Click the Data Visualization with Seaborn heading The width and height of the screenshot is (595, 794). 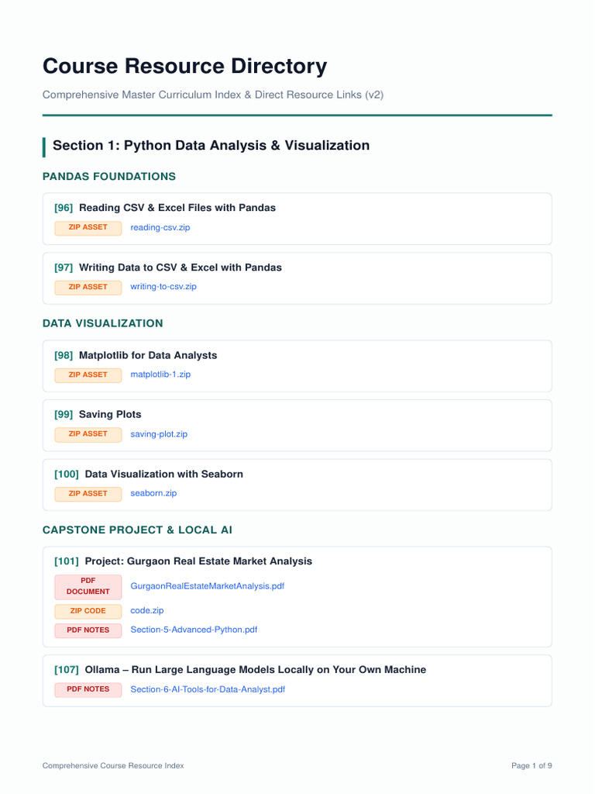tap(164, 475)
